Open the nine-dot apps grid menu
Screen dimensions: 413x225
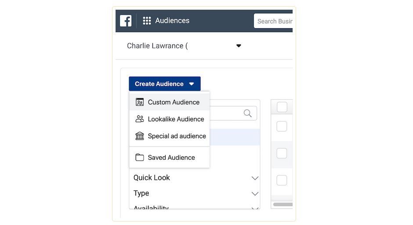pyautogui.click(x=147, y=21)
